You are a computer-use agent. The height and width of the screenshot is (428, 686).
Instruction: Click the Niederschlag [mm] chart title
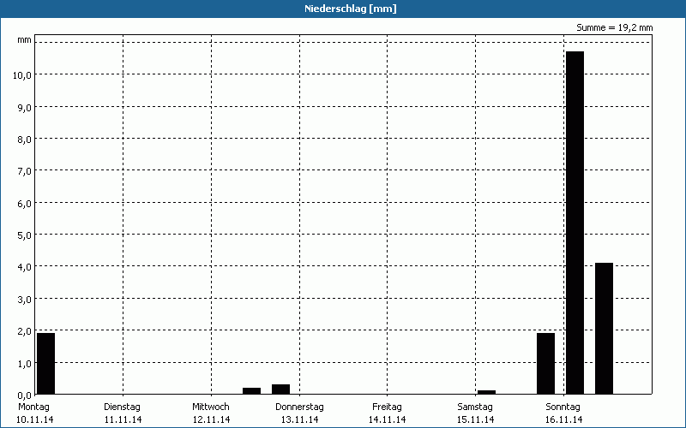point(351,9)
